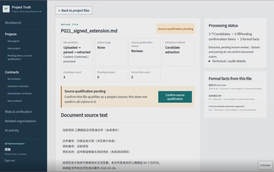274x172 pixels.
Task: Click the Processing status heading
Action: click(x=223, y=26)
